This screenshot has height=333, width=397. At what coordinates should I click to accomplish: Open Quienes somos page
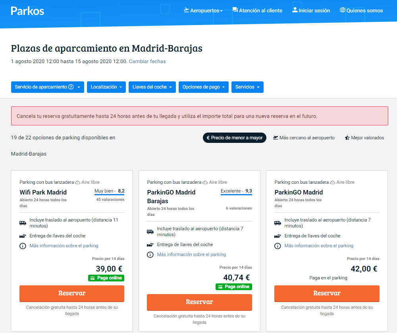pyautogui.click(x=361, y=10)
